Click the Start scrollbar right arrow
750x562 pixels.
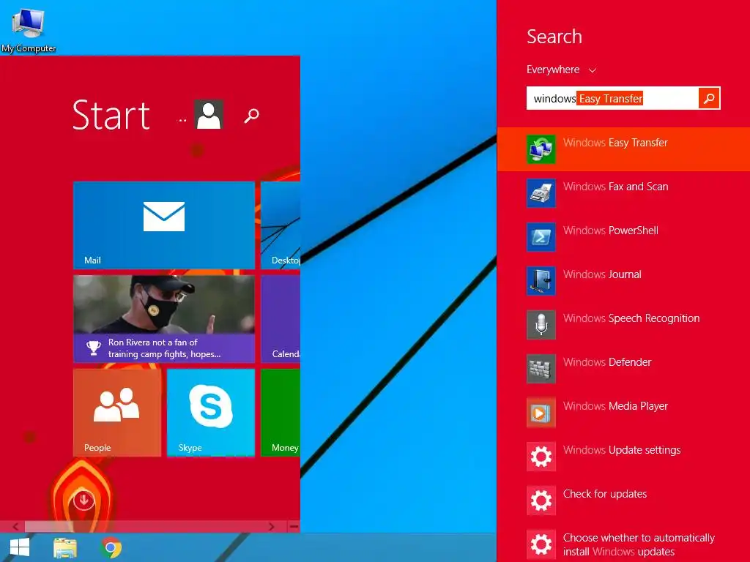tap(271, 527)
